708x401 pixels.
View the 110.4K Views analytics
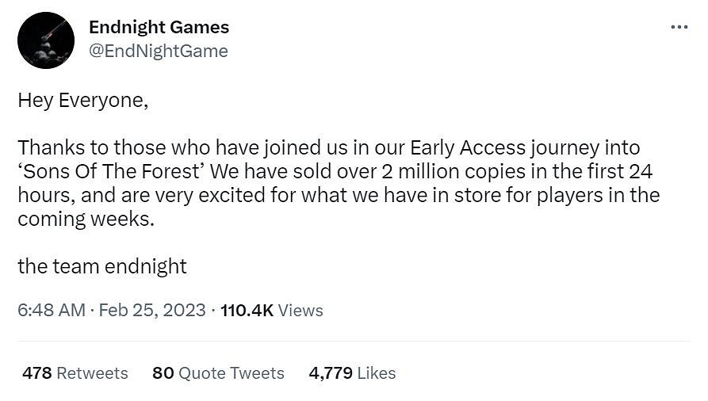point(272,311)
